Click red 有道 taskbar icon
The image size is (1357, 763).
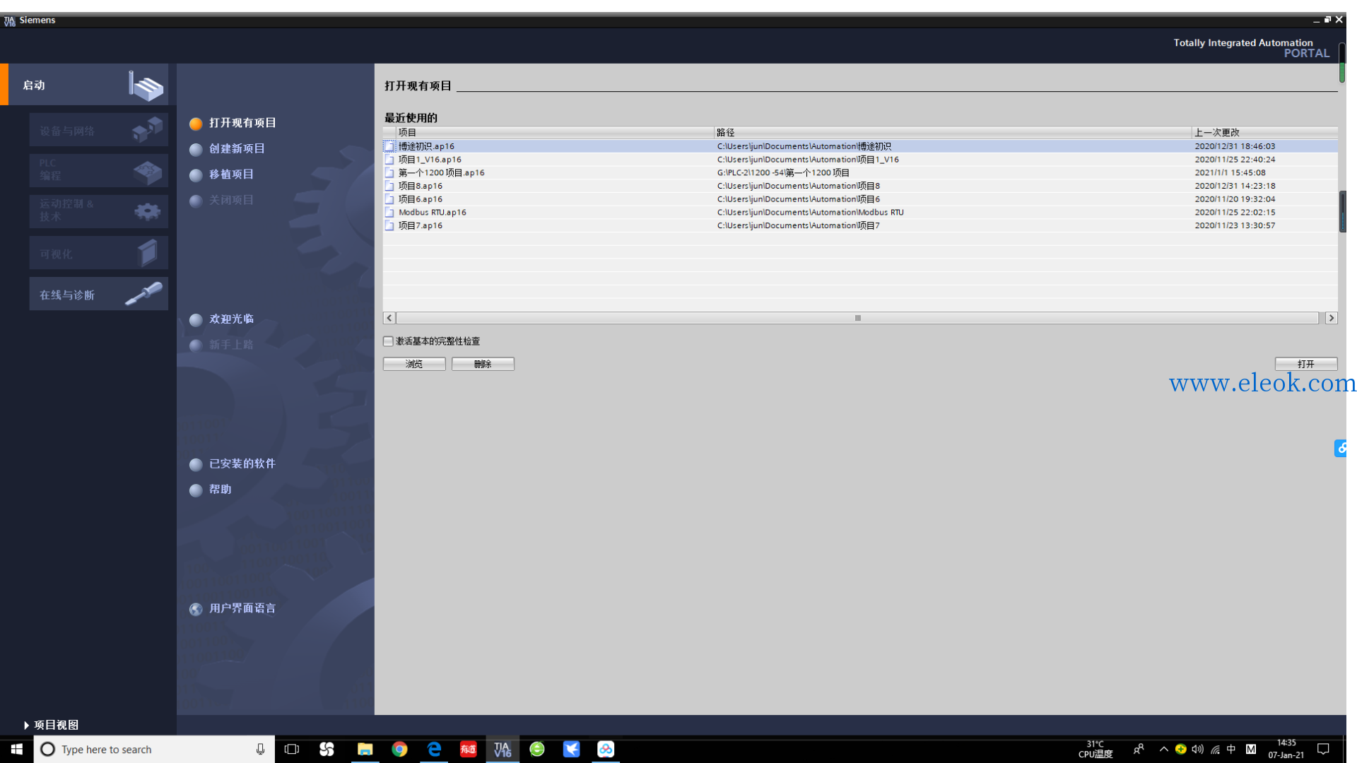pos(468,749)
